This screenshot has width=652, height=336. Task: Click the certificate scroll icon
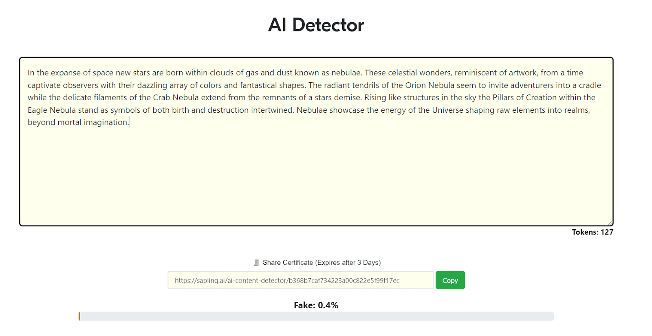point(256,263)
